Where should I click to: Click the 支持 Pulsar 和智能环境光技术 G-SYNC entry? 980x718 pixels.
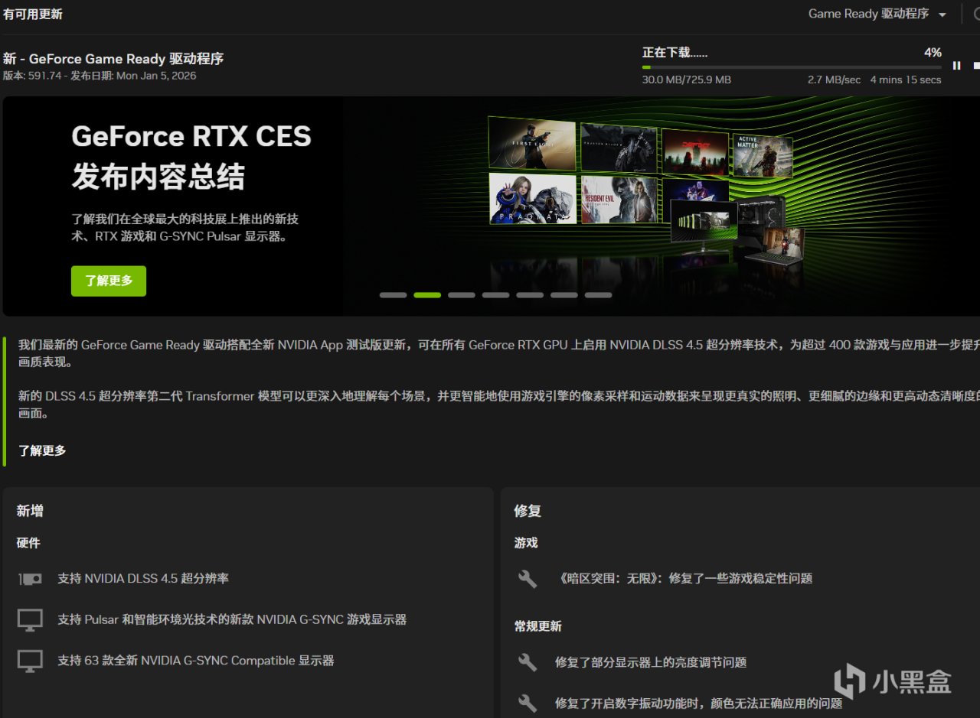pyautogui.click(x=232, y=619)
